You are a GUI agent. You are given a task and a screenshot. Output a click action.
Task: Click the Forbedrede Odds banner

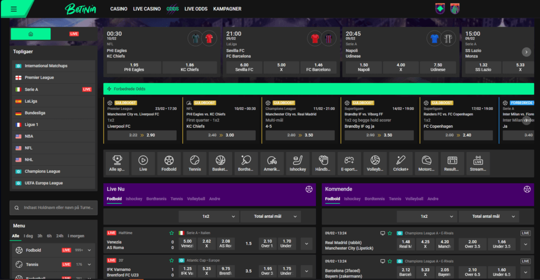319,89
